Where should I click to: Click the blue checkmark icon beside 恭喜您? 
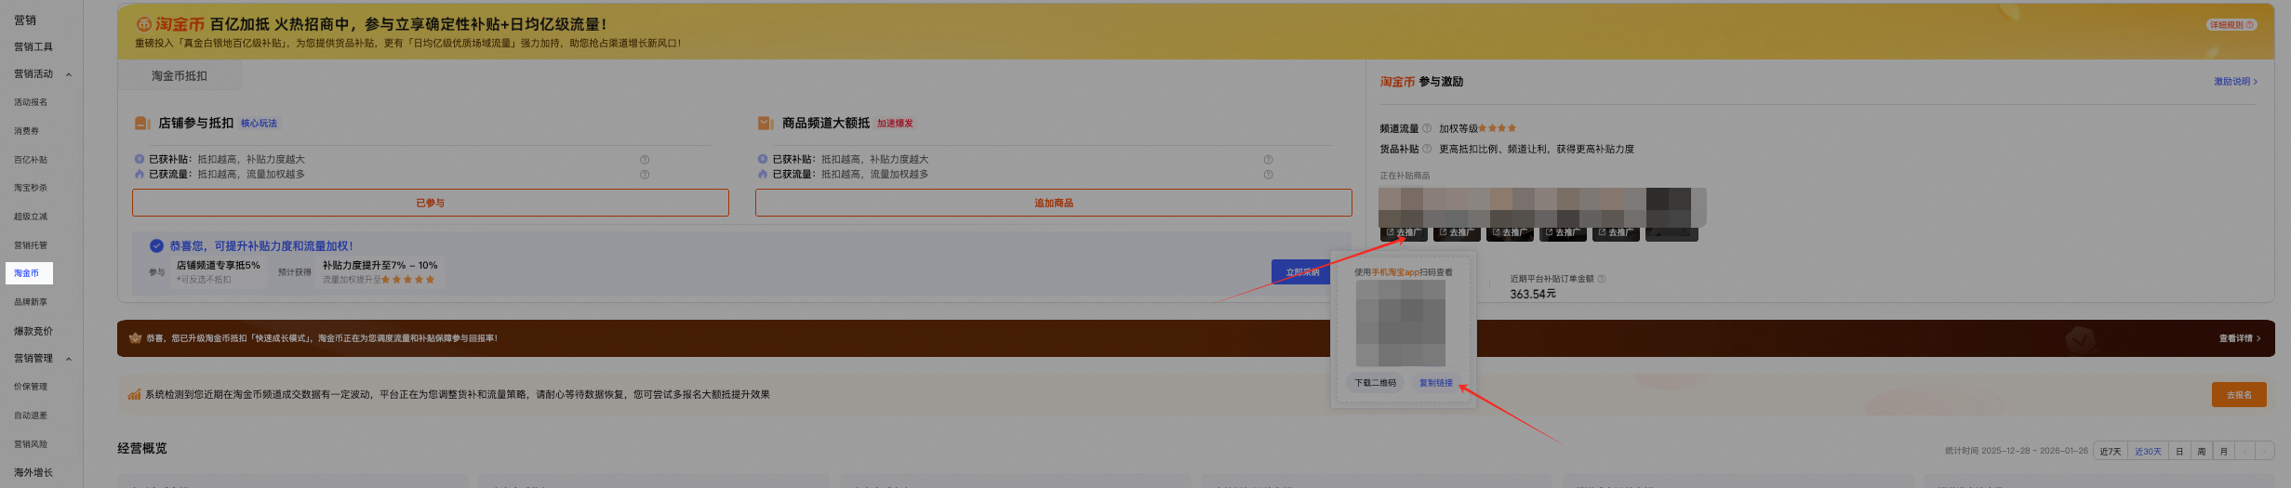[157, 246]
